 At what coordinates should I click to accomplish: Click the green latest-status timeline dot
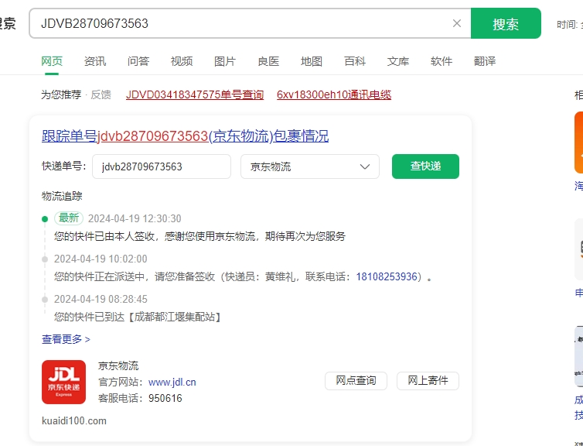pos(45,219)
